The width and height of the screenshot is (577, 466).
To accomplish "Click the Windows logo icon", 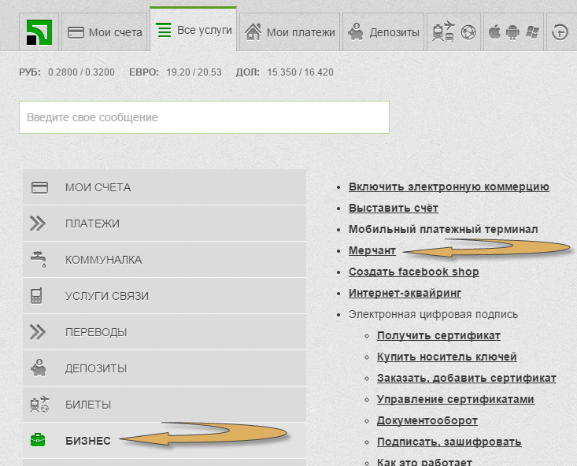I will pos(532,32).
